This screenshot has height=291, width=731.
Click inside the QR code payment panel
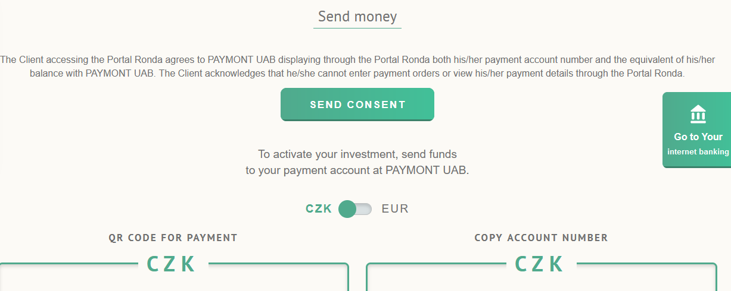point(173,281)
